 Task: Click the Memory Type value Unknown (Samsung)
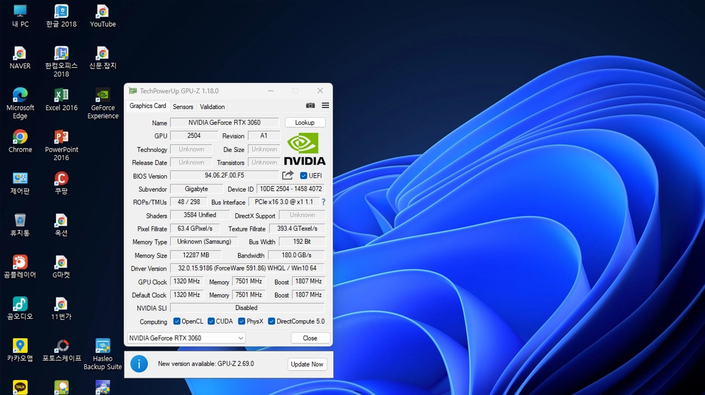[204, 242]
